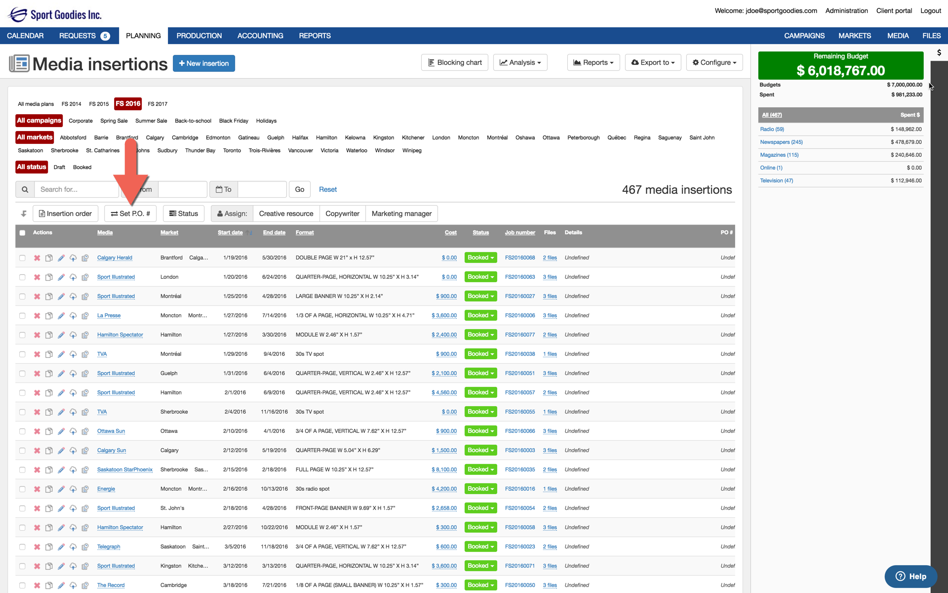The image size is (948, 593).
Task: Click the search magnifier icon
Action: pos(25,189)
